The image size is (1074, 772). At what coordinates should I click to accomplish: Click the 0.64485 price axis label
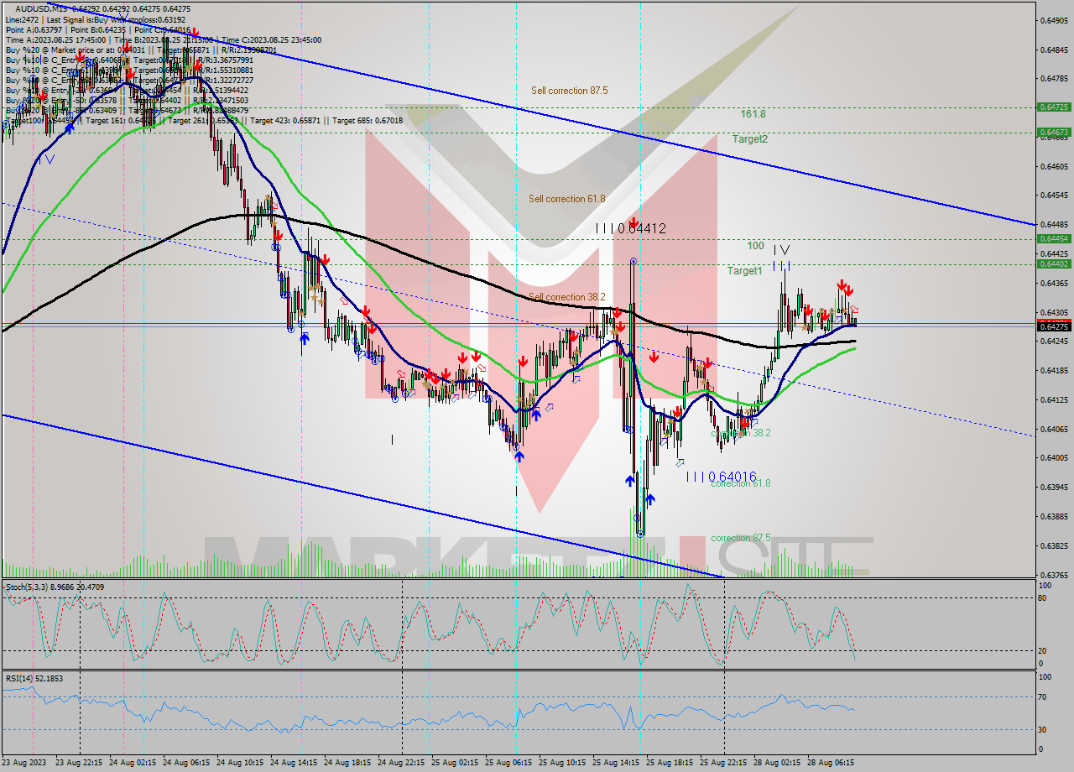(1054, 225)
